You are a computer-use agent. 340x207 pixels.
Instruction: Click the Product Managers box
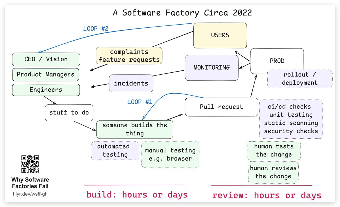pyautogui.click(x=46, y=75)
